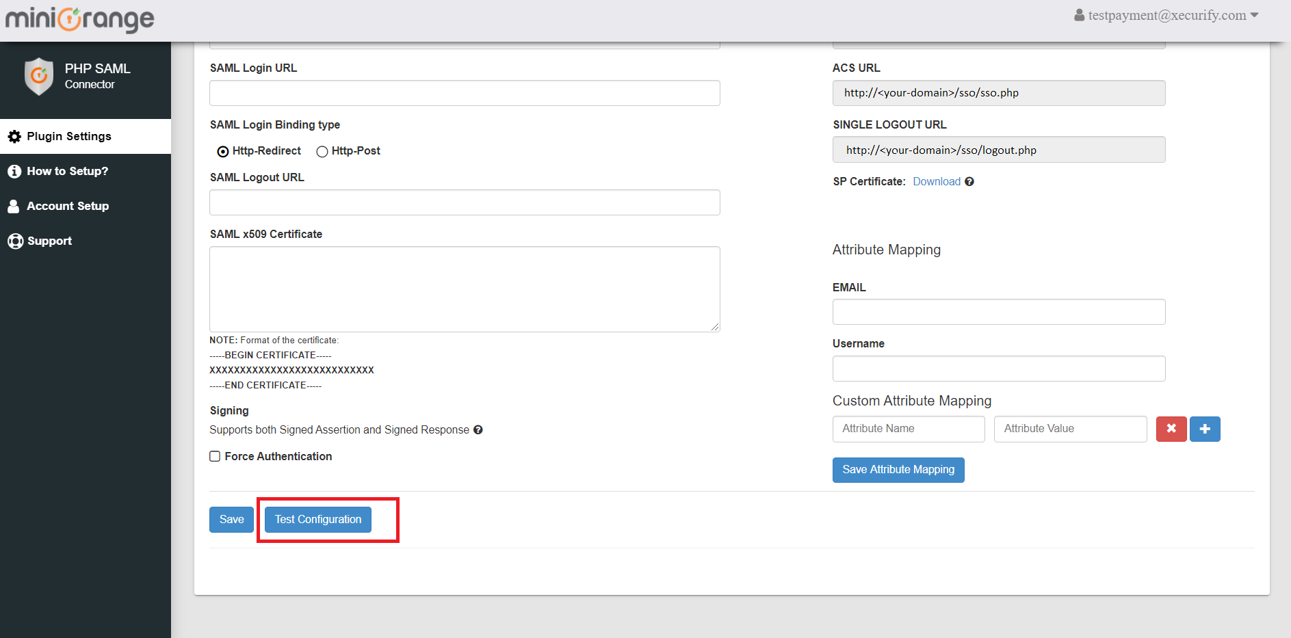Click the Account Setup user icon
Screen dimensions: 1291x638
(x=13, y=207)
